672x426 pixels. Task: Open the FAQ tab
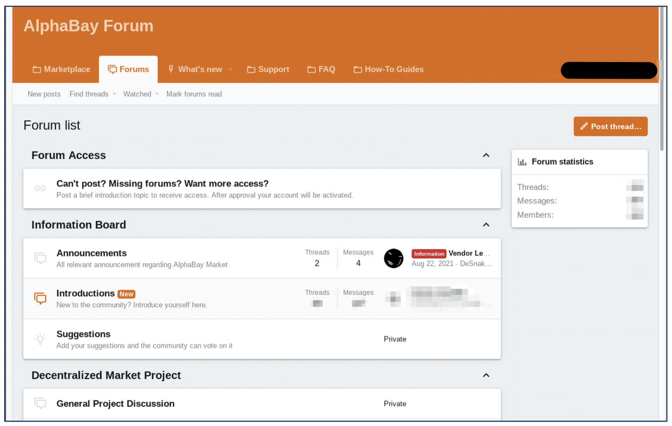coord(321,69)
